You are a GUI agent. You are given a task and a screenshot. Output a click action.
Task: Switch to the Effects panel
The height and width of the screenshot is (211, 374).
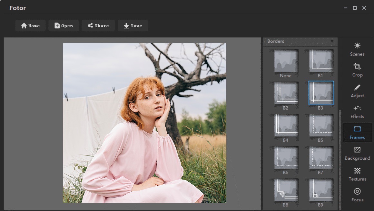click(x=357, y=112)
